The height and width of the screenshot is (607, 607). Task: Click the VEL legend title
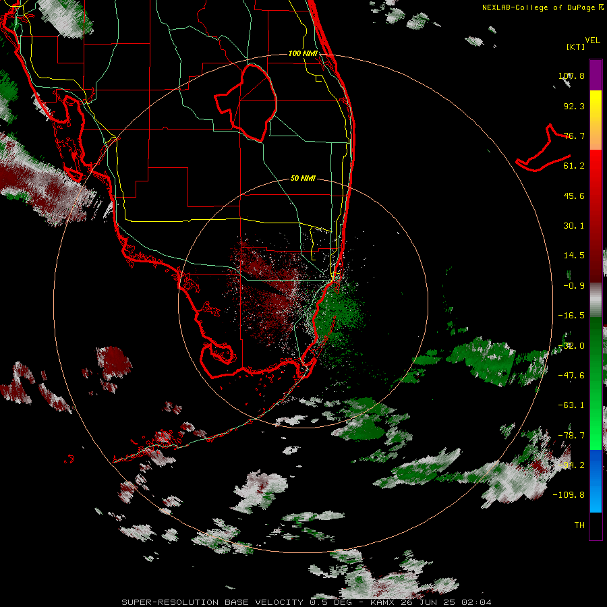click(x=593, y=40)
